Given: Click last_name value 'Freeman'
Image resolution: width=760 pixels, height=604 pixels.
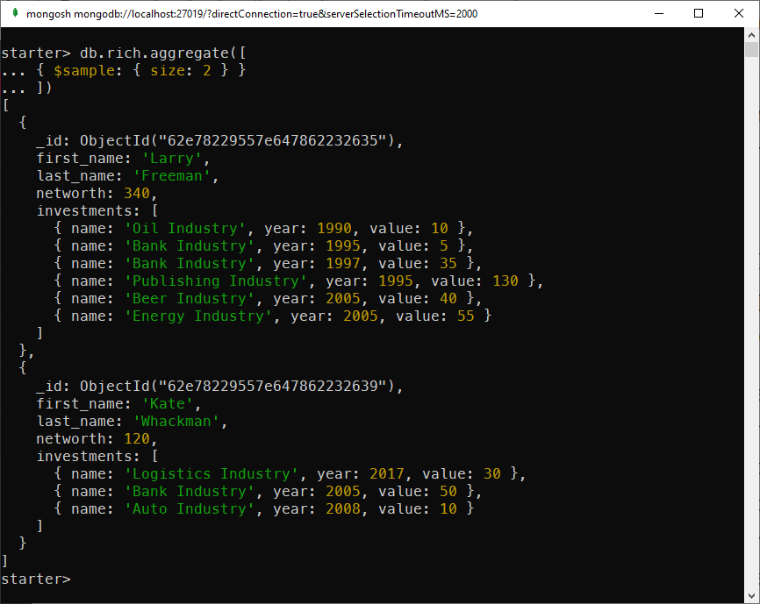Looking at the screenshot, I should pos(172,175).
